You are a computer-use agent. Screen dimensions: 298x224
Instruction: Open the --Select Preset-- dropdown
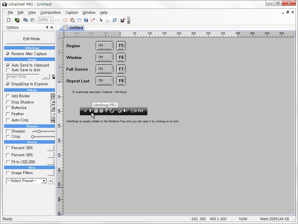pos(44,181)
